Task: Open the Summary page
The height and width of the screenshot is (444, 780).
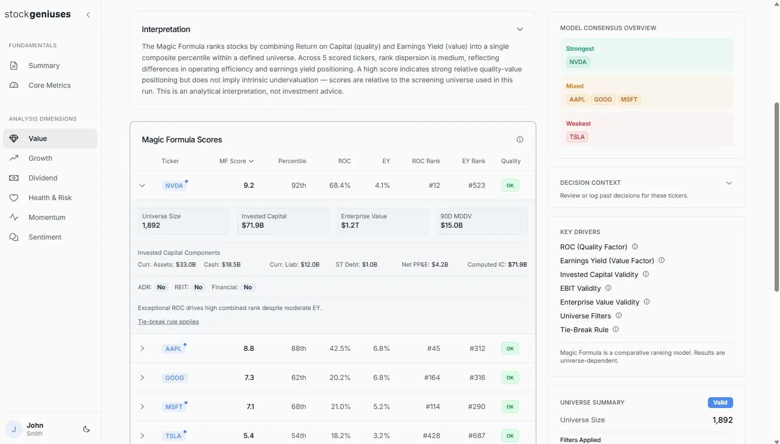Action: [x=50, y=66]
